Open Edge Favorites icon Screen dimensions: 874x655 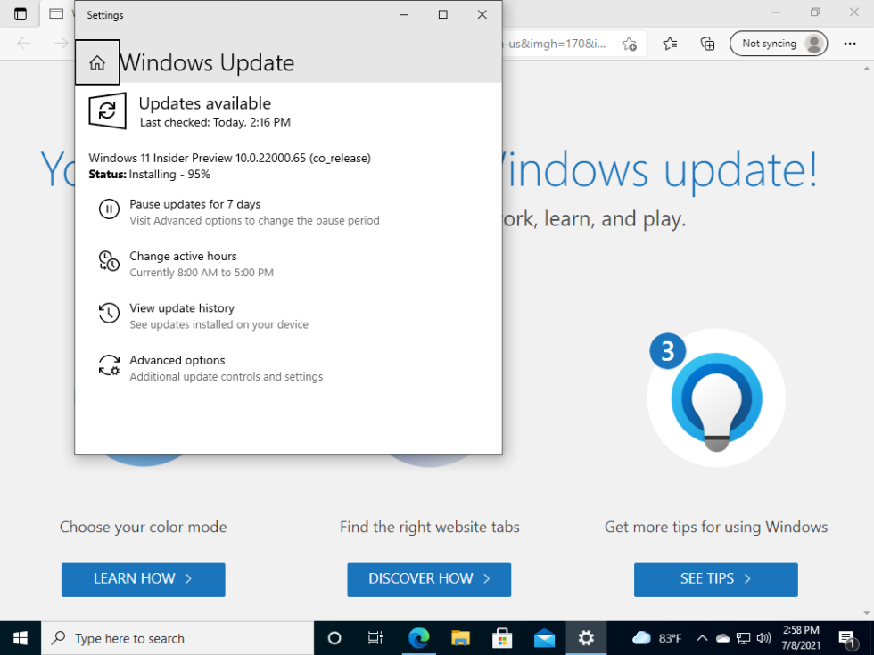(x=671, y=44)
